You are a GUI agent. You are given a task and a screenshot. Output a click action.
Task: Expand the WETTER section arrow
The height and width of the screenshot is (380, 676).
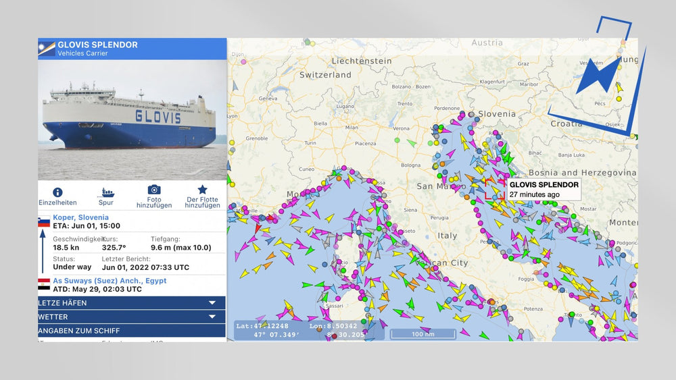pos(212,317)
